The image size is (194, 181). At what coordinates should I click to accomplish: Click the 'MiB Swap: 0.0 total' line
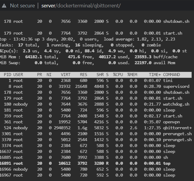88,63
